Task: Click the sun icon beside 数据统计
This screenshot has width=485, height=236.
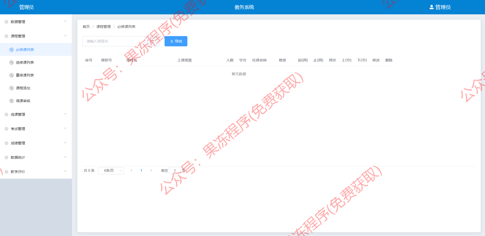Action: (x=6, y=157)
